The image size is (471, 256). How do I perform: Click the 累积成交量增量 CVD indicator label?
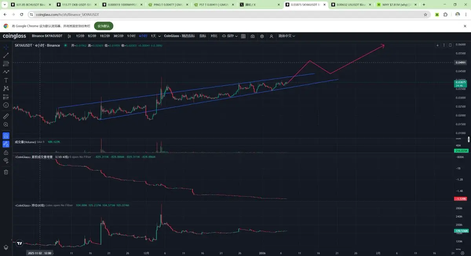(x=41, y=157)
